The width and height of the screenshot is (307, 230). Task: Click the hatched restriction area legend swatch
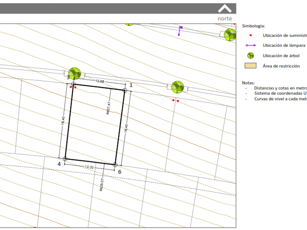click(250, 66)
